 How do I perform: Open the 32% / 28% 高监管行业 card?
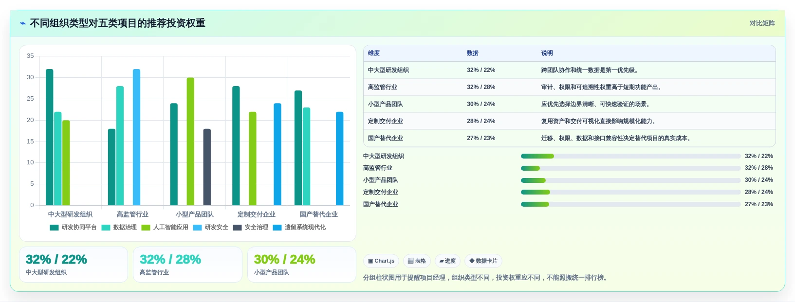point(187,265)
